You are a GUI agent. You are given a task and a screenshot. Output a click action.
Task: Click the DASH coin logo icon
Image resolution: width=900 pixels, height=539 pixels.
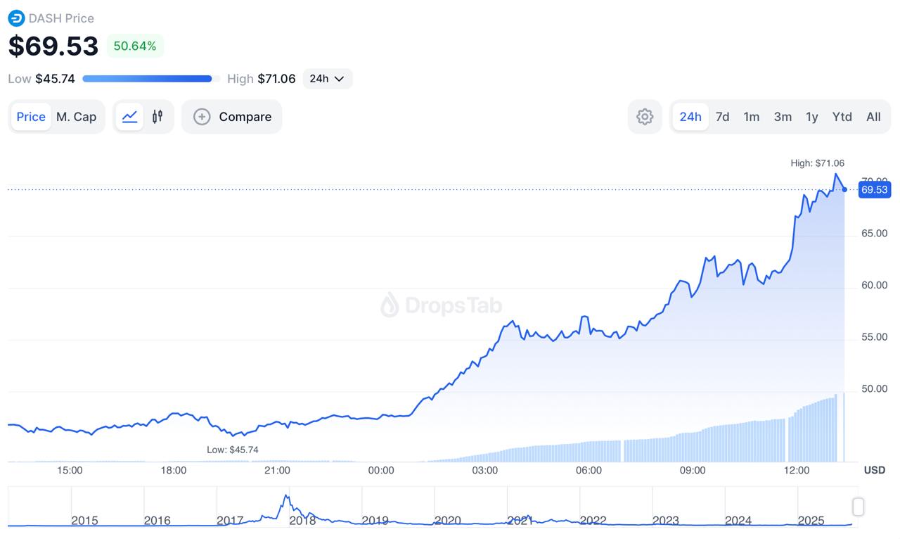(x=16, y=18)
